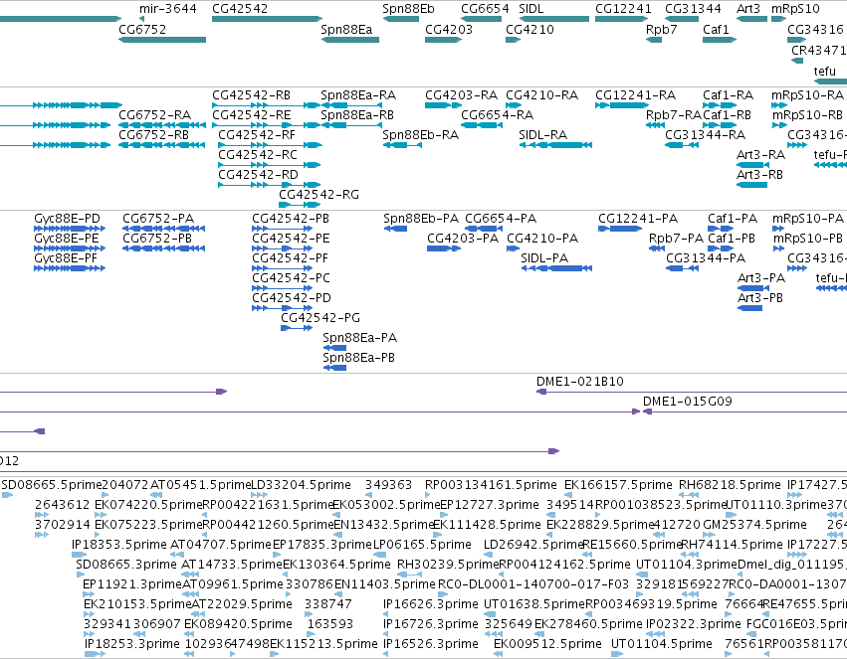Click EST LP06165.5prime label

pos(422,545)
